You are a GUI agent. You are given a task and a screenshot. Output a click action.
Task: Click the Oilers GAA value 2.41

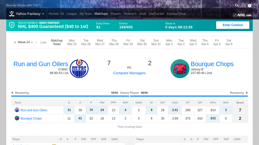pos(175,110)
